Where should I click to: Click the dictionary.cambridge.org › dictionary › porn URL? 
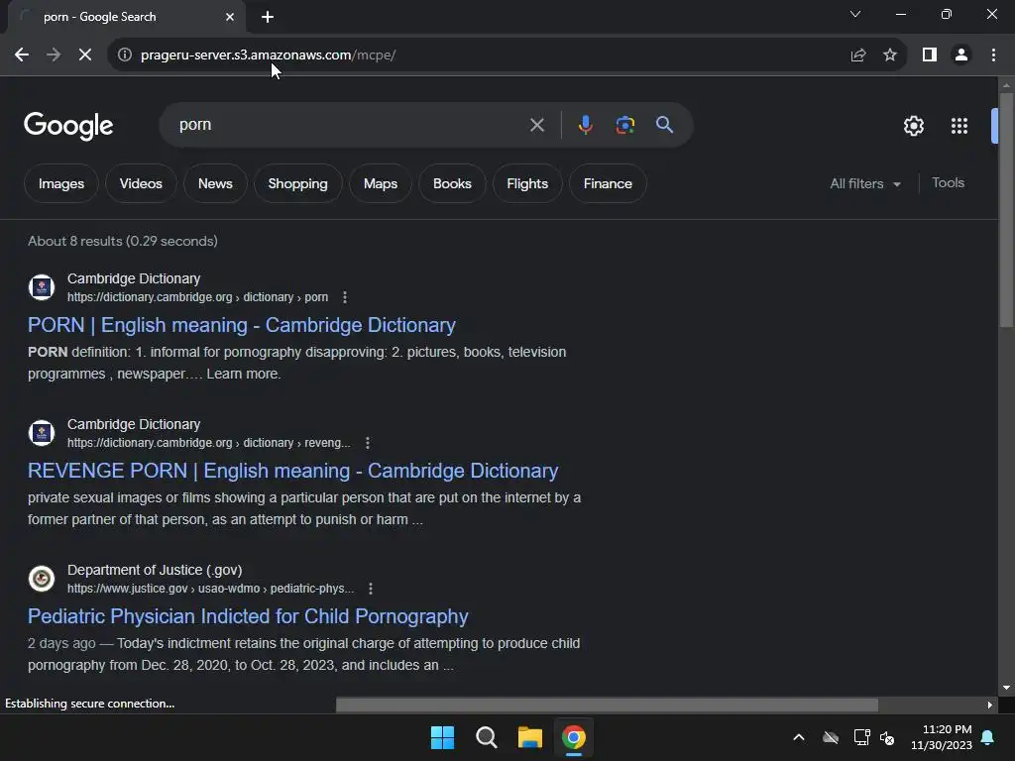[197, 297]
